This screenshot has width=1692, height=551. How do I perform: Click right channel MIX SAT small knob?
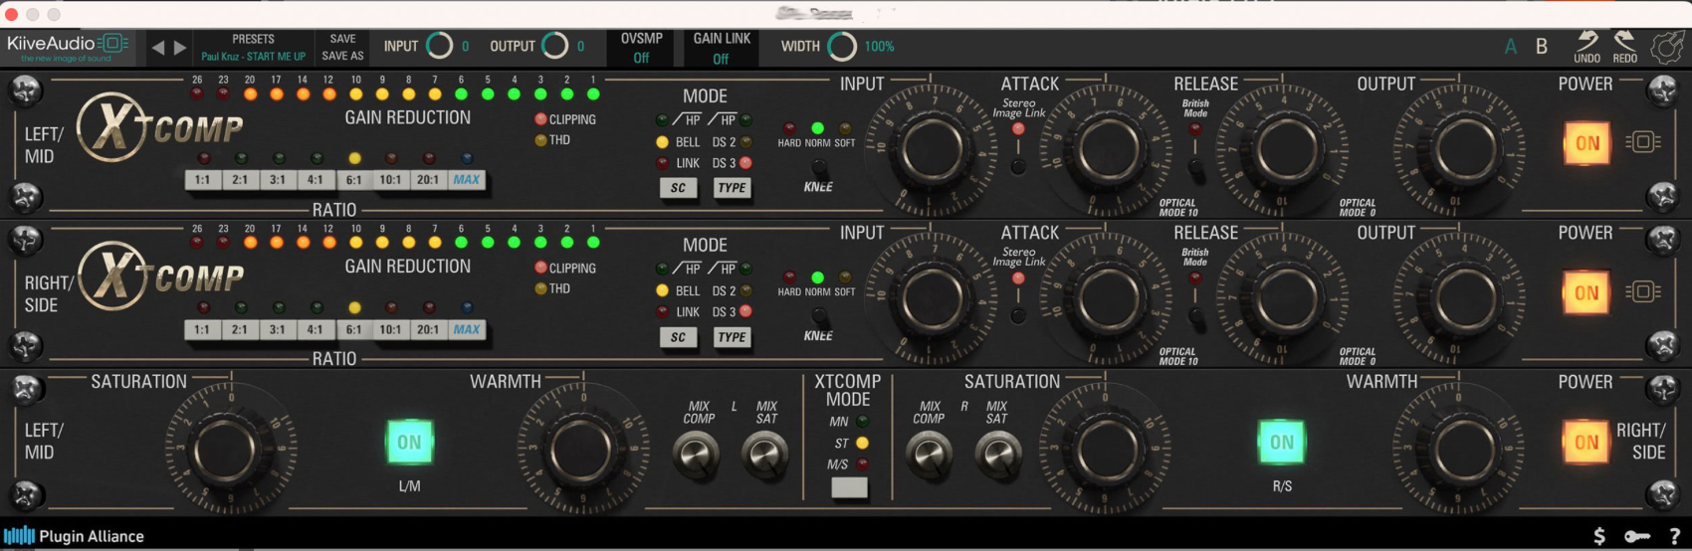pyautogui.click(x=997, y=455)
